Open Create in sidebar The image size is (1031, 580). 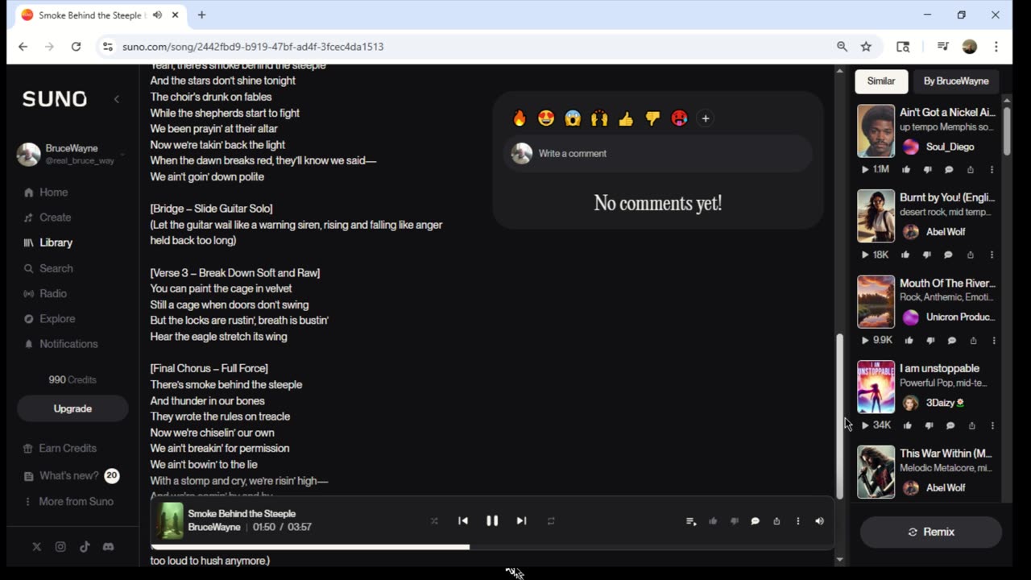pos(48,217)
